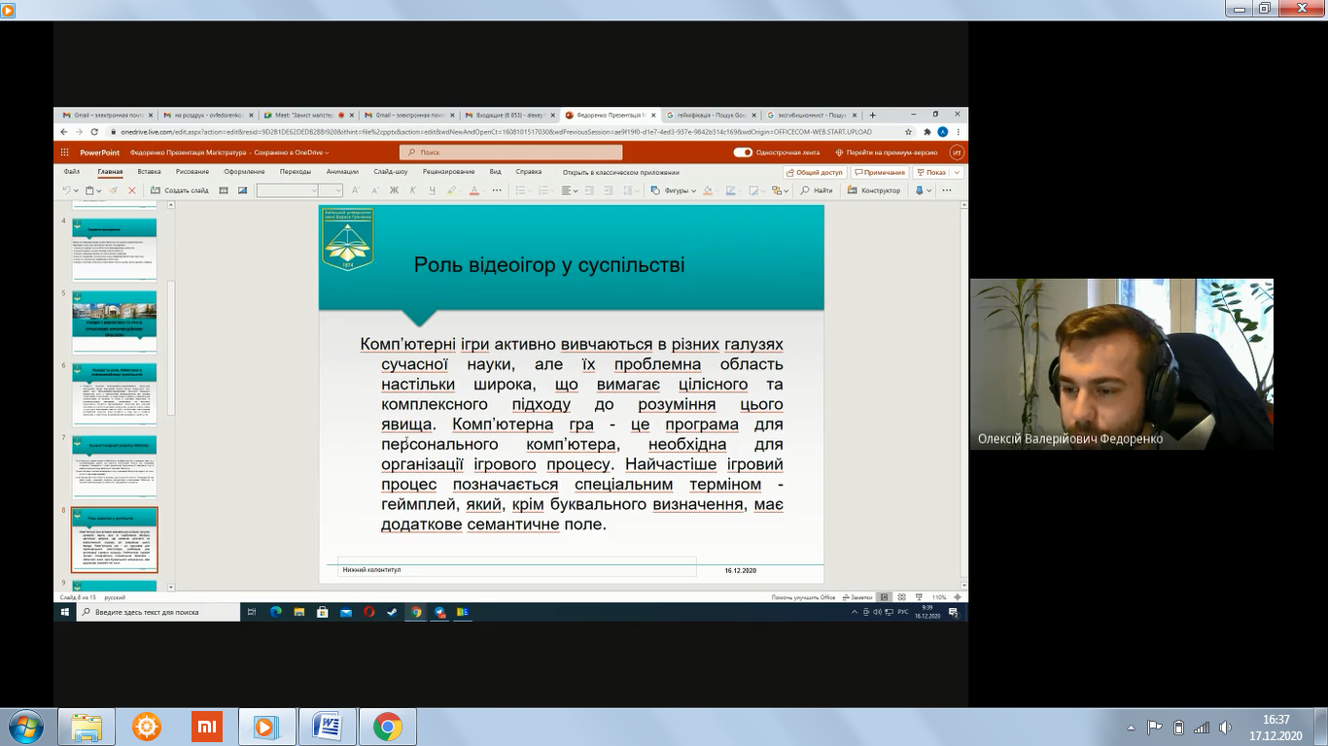Underline text with the Ч icon
Screen dimensions: 1328x746
(431, 190)
